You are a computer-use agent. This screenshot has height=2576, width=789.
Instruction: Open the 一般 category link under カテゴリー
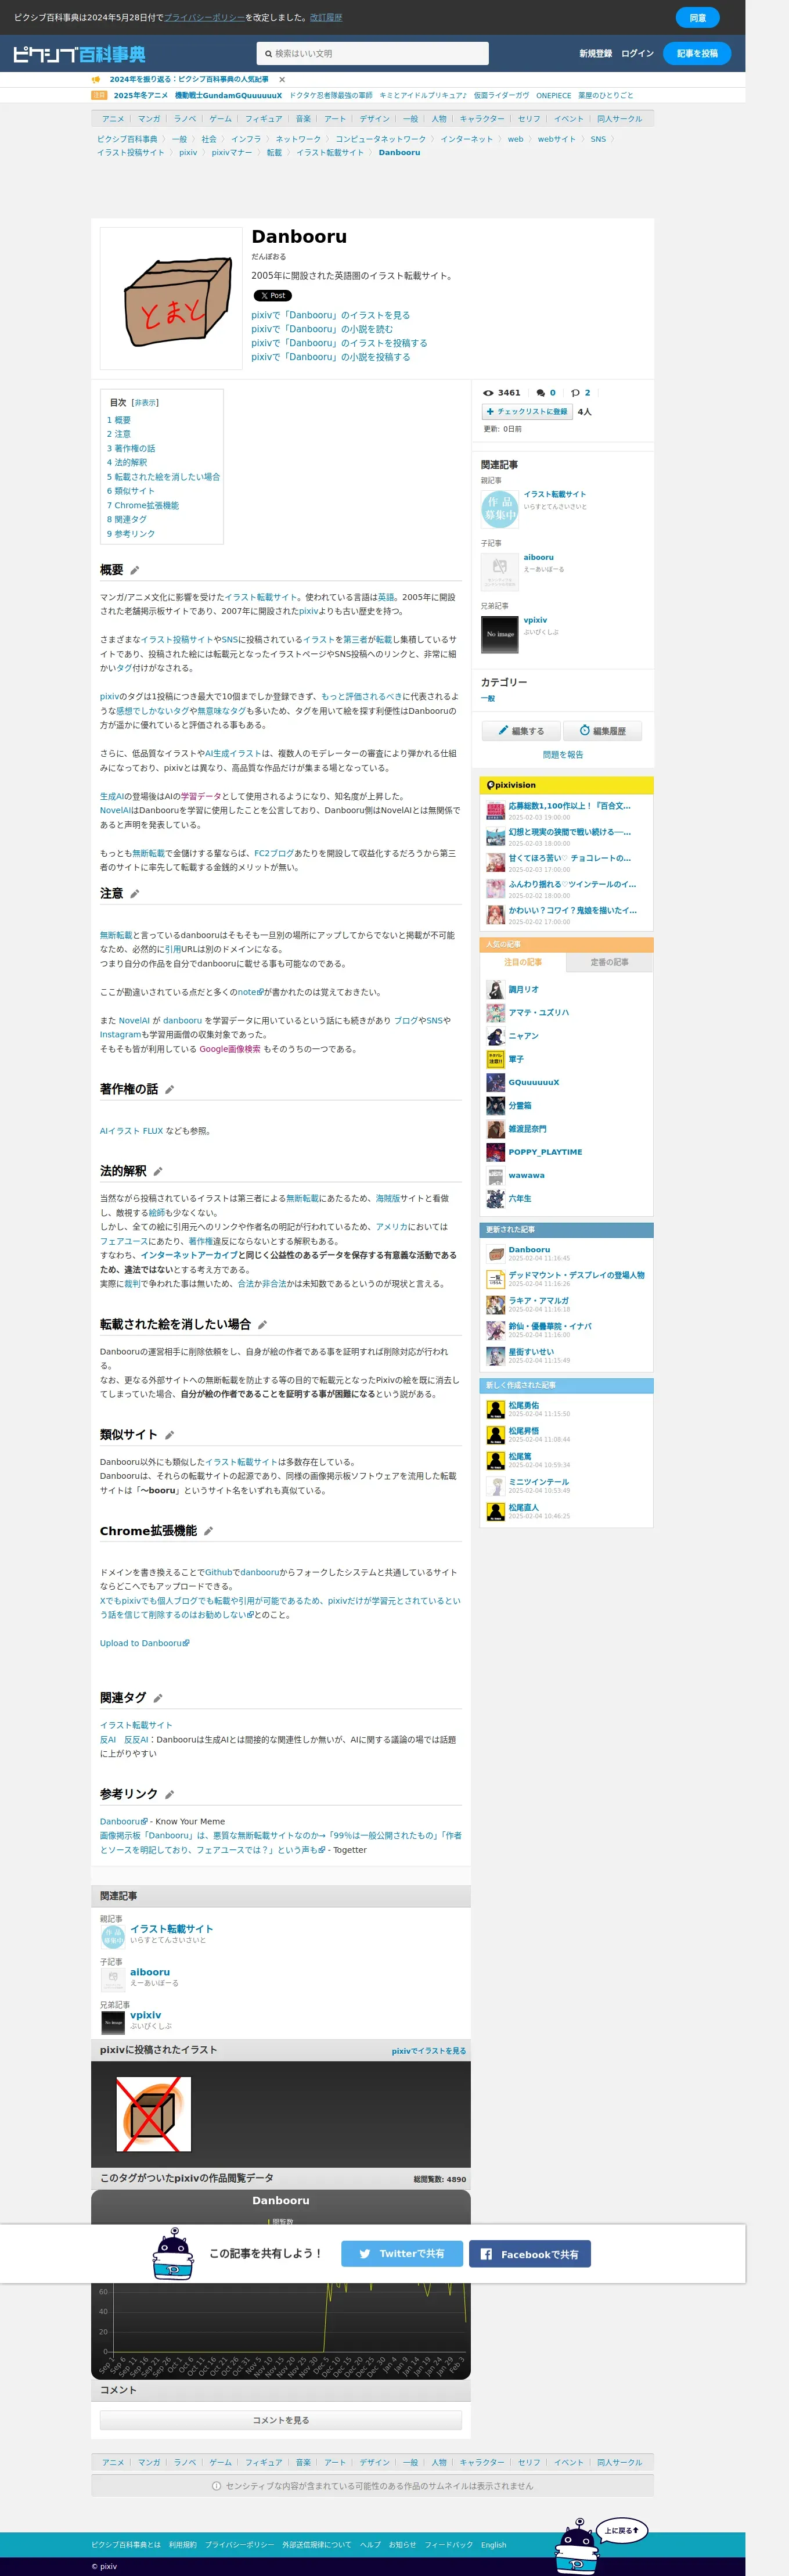pos(488,699)
